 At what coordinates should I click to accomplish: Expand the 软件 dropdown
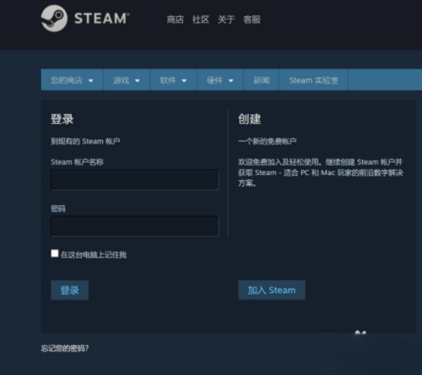click(x=173, y=80)
